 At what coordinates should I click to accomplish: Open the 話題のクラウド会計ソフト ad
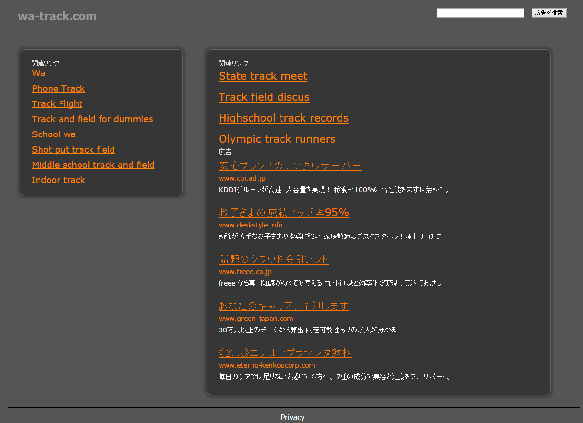coord(273,259)
